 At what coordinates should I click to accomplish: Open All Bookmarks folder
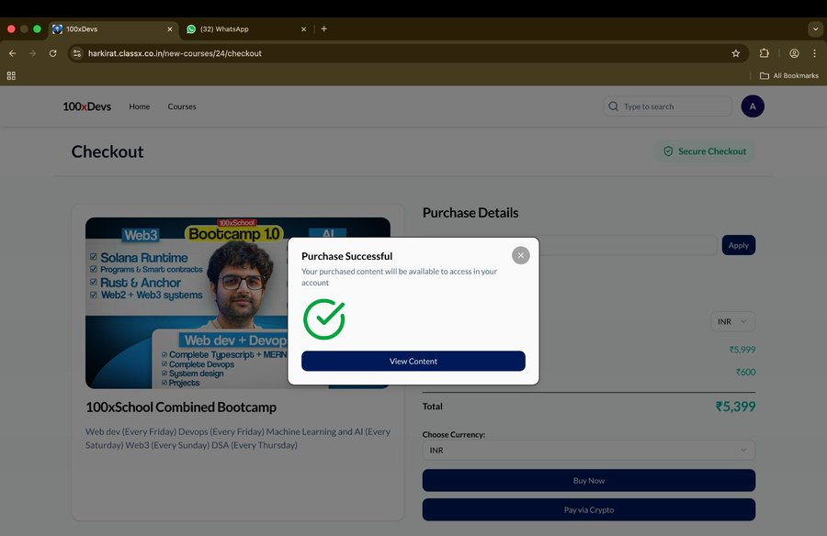coord(789,76)
